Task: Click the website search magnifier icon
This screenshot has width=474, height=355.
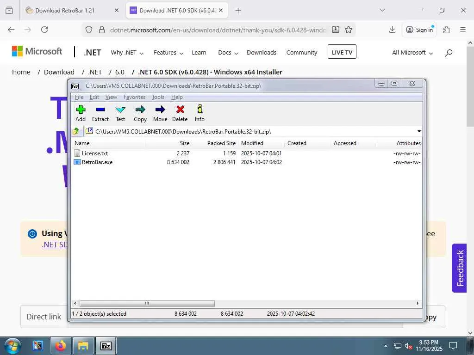Action: tap(449, 53)
